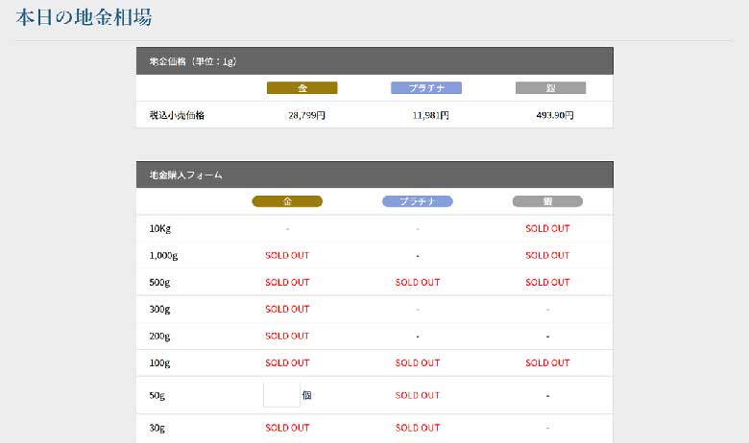Click the 50g gold quantity input box

tap(281, 395)
